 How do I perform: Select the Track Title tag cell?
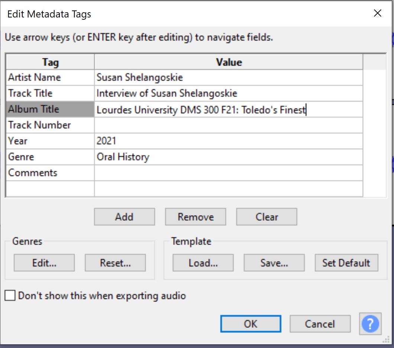[x=50, y=93]
